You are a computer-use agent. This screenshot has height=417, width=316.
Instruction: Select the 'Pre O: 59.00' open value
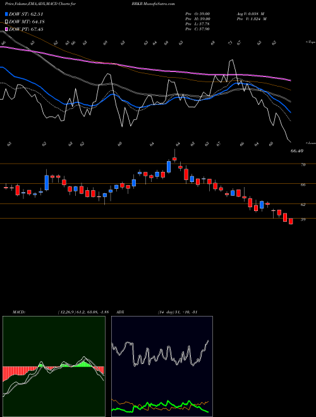point(198,14)
